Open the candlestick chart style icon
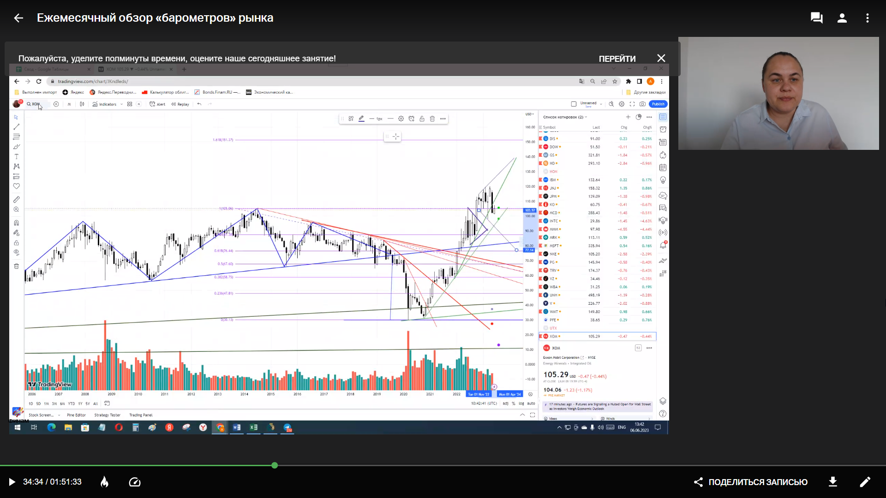Image resolution: width=886 pixels, height=498 pixels. click(x=82, y=104)
